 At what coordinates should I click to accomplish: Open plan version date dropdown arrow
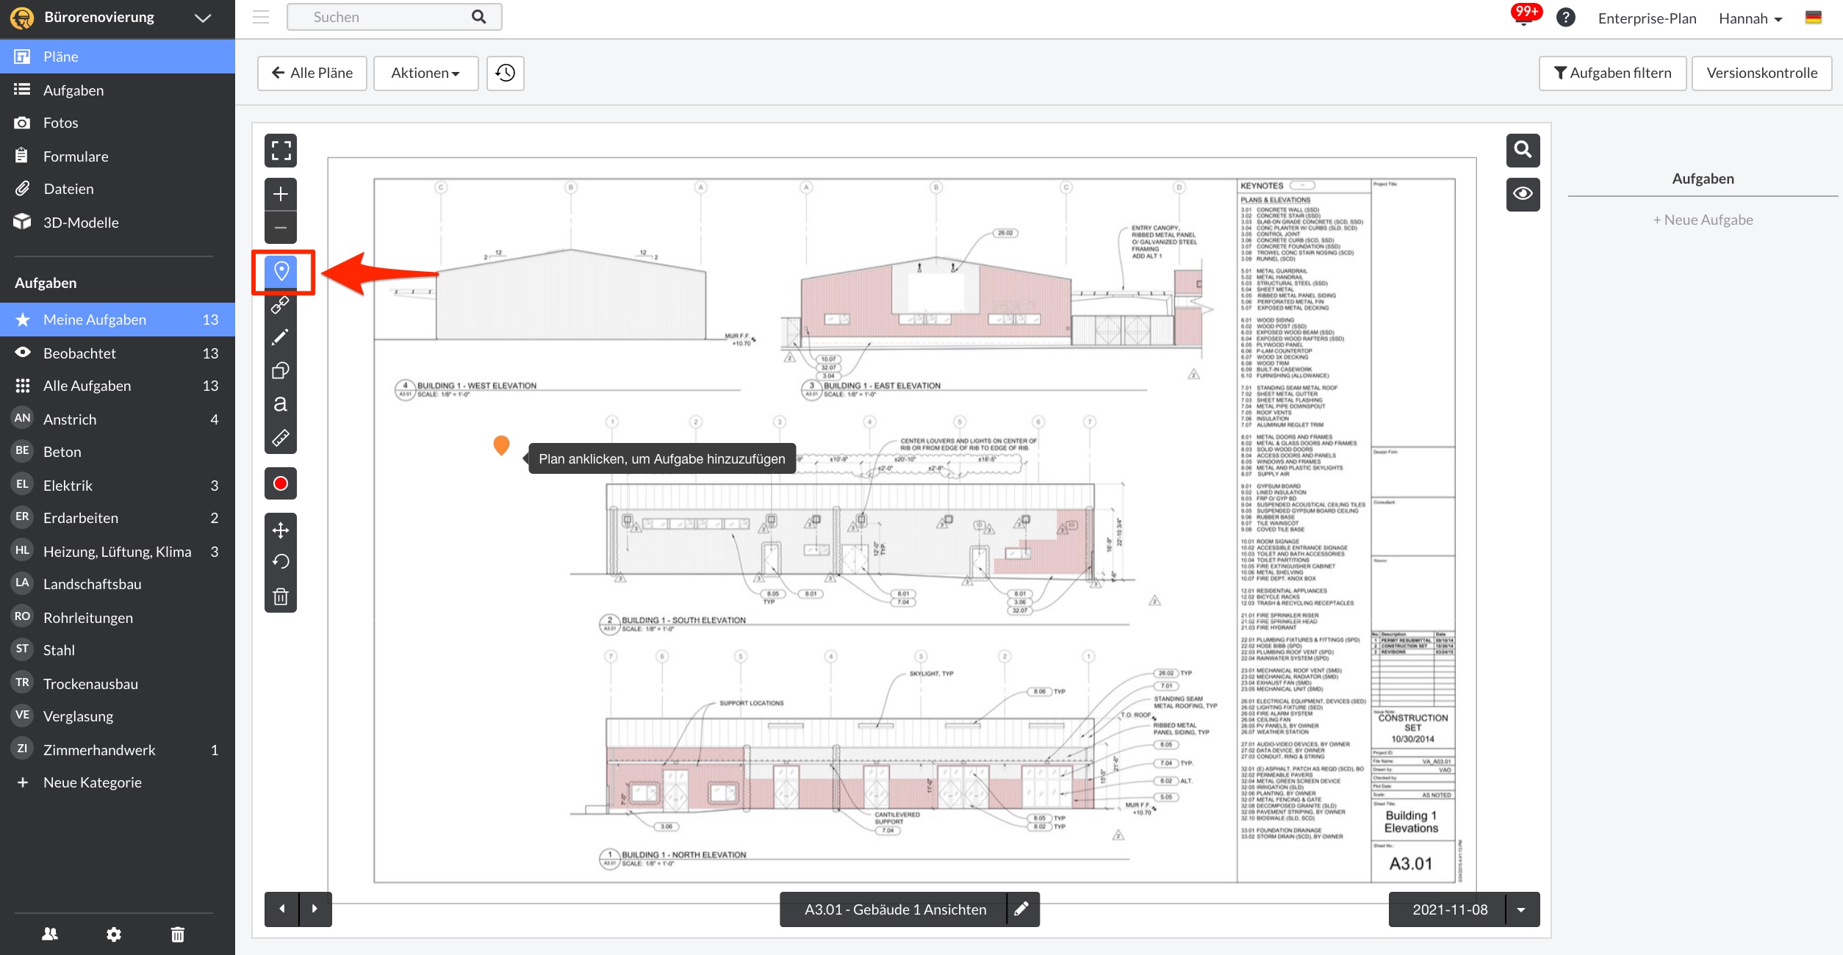[1521, 909]
